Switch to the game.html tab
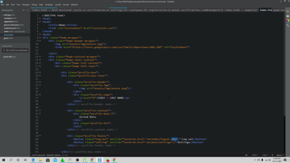Screen dimensions: 290x163 (x=279, y=10)
